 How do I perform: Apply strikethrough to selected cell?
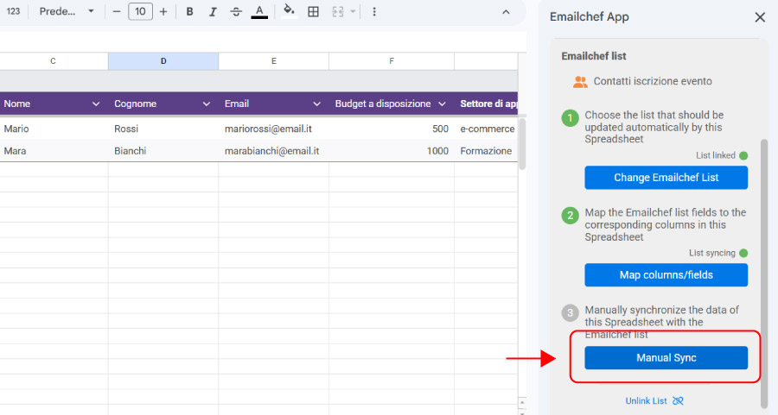tap(236, 12)
